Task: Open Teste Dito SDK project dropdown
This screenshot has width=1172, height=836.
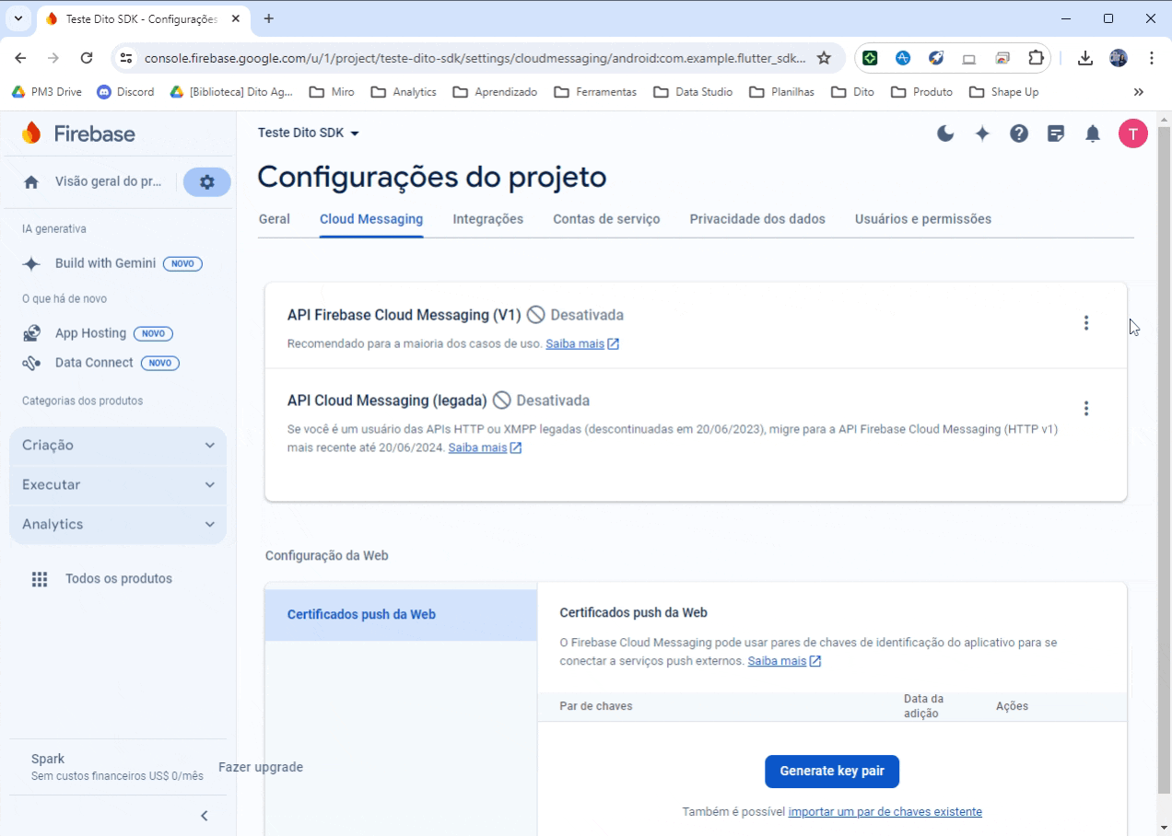Action: 309,134
